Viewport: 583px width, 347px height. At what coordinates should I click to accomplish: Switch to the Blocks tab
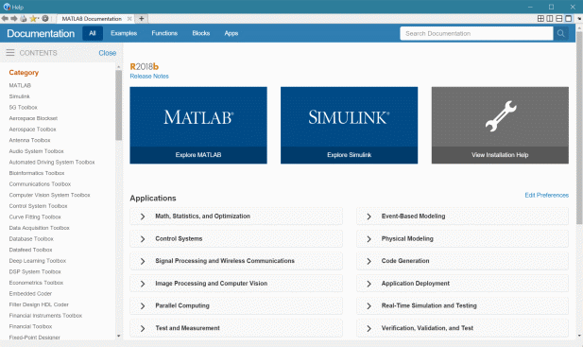tap(200, 33)
